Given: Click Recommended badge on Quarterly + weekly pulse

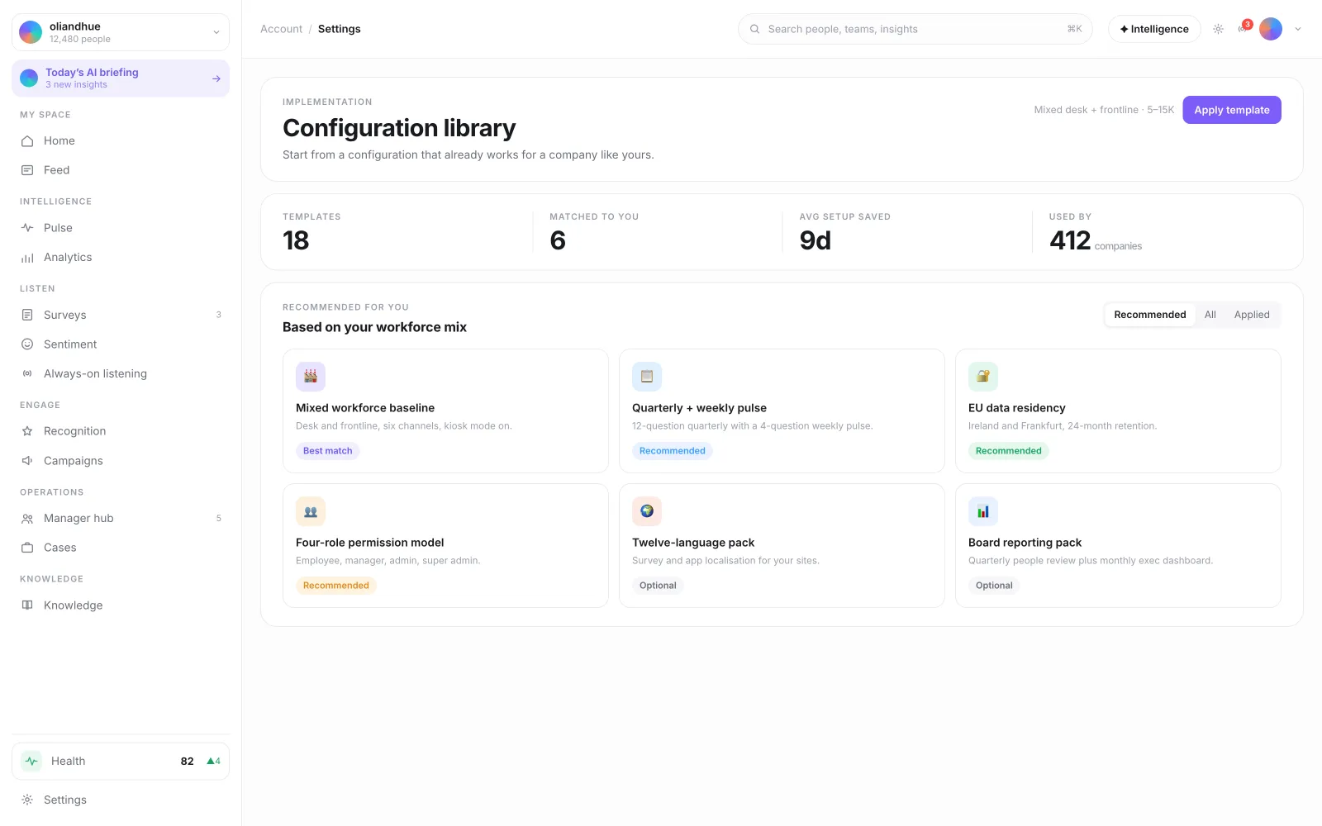Looking at the screenshot, I should point(673,451).
